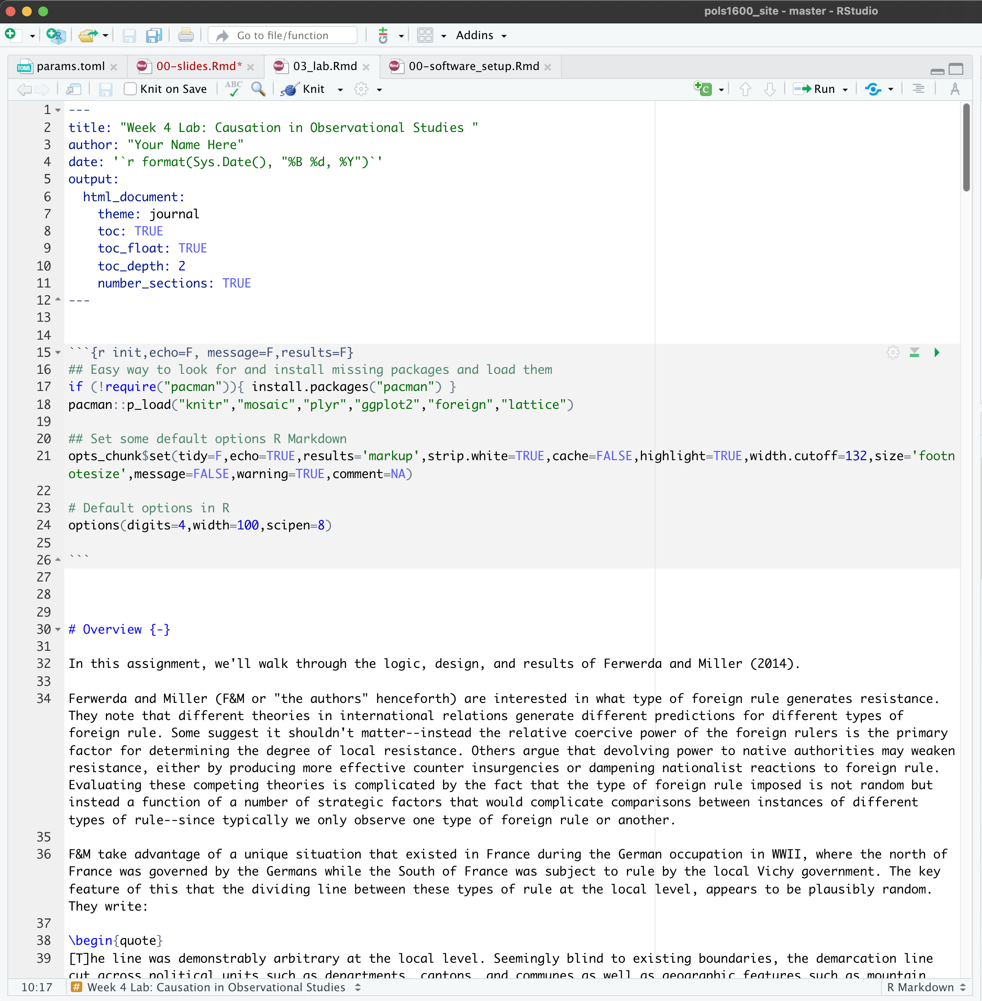Enable Knit on Save checkbox
Screen dimensions: 982x1001
[x=131, y=89]
